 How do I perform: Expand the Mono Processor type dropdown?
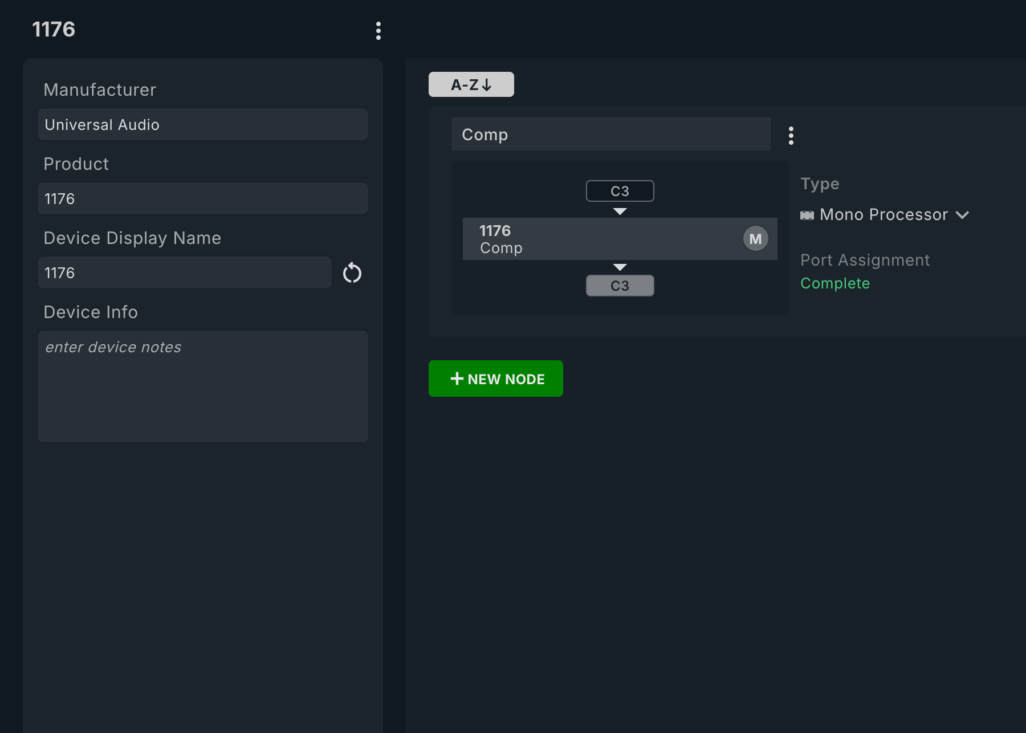pyautogui.click(x=963, y=215)
